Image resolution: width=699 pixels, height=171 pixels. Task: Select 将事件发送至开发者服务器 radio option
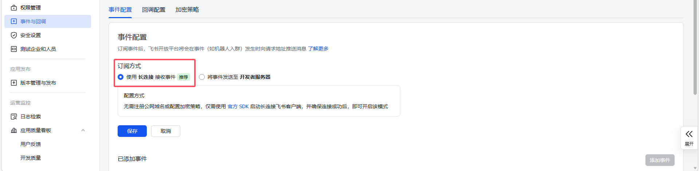pyautogui.click(x=202, y=77)
